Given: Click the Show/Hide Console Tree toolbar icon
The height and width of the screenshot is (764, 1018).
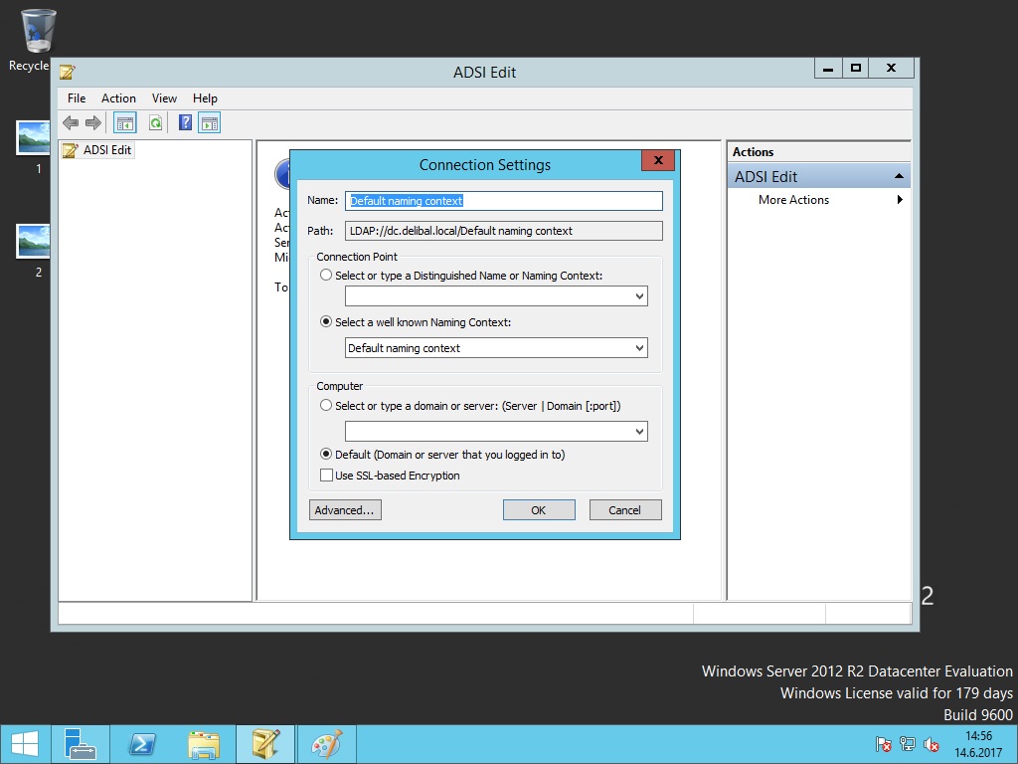Looking at the screenshot, I should (x=124, y=122).
